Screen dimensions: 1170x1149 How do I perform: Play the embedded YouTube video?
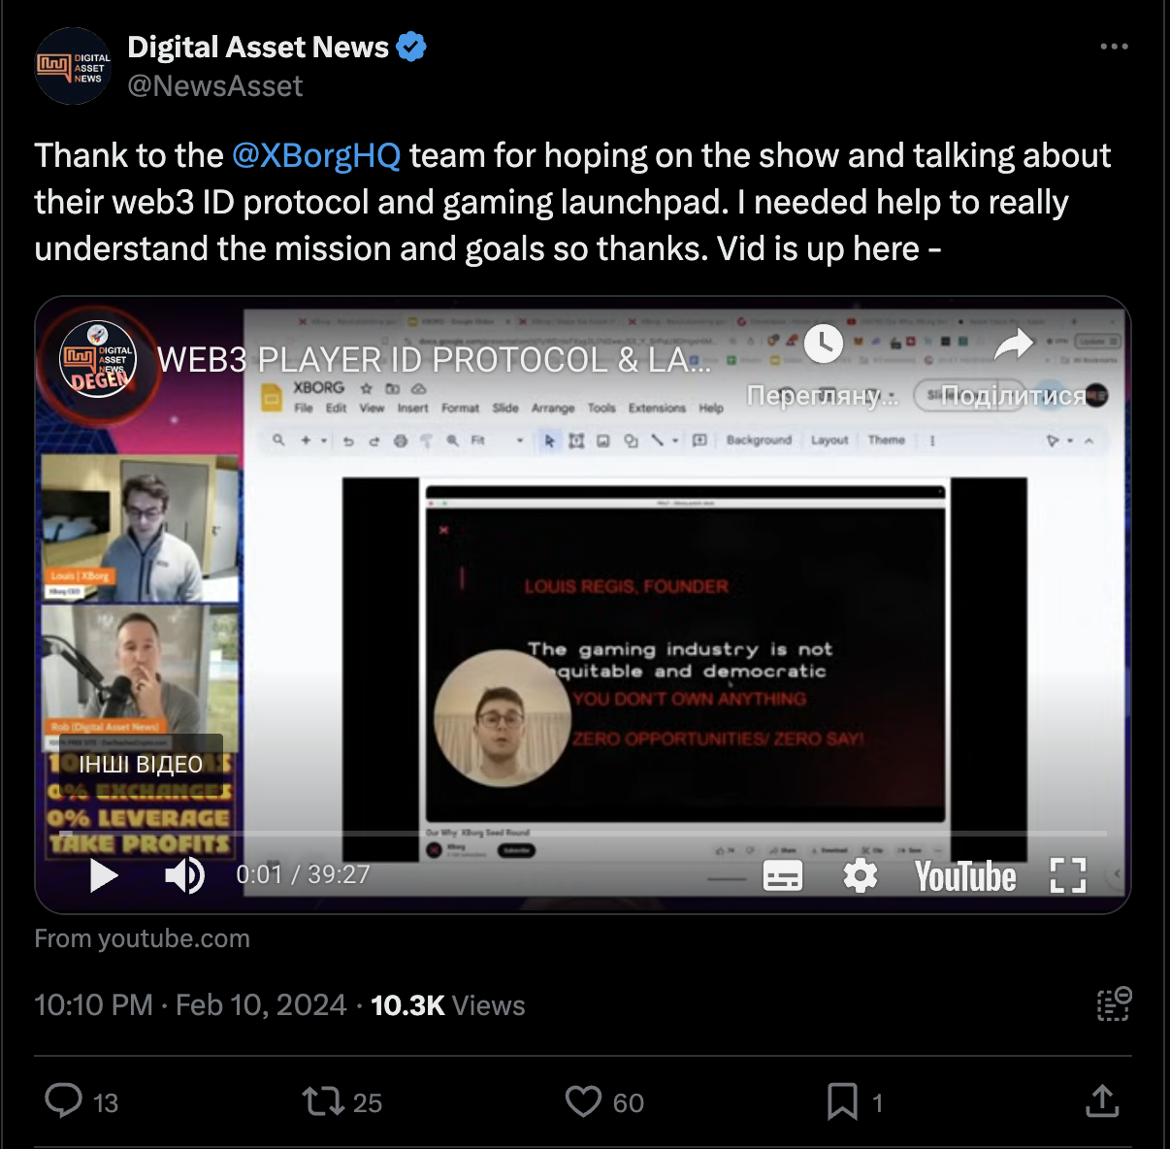click(104, 875)
